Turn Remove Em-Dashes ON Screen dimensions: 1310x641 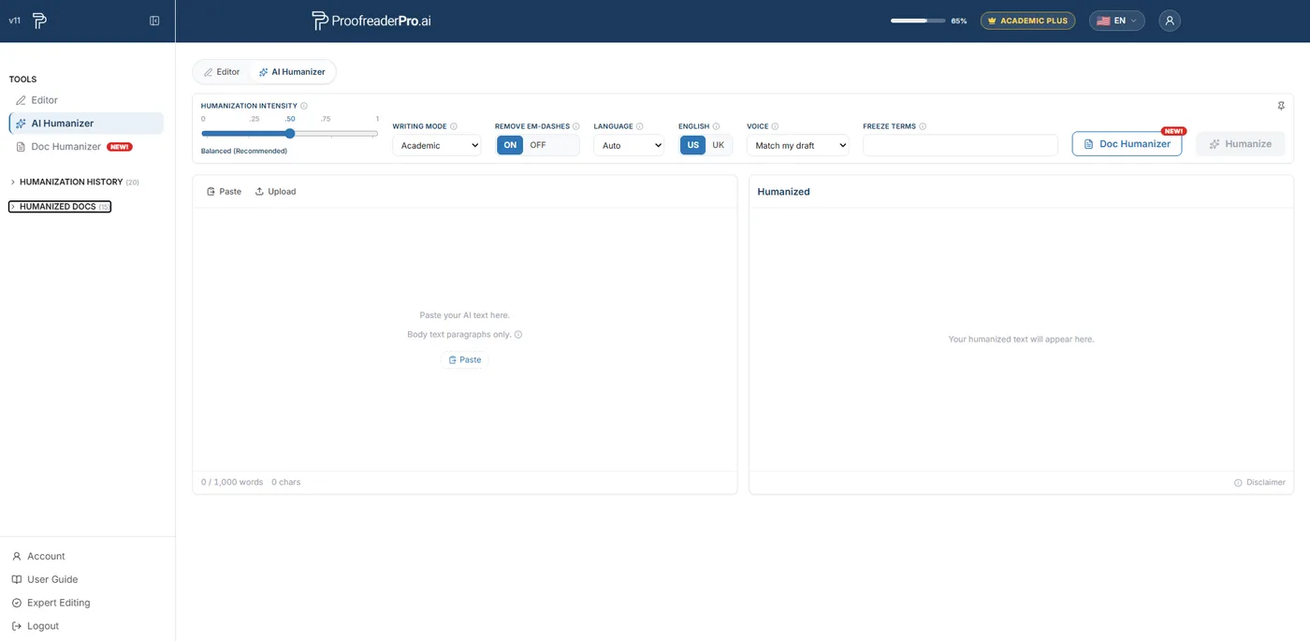click(x=510, y=145)
